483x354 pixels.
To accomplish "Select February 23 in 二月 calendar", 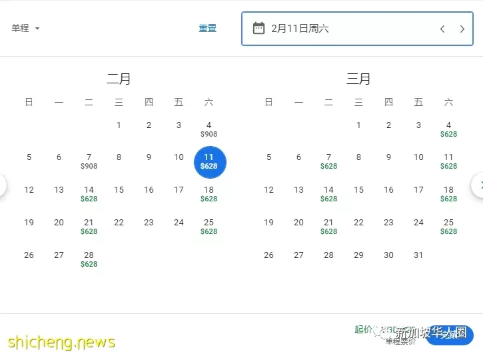I will click(x=149, y=223).
